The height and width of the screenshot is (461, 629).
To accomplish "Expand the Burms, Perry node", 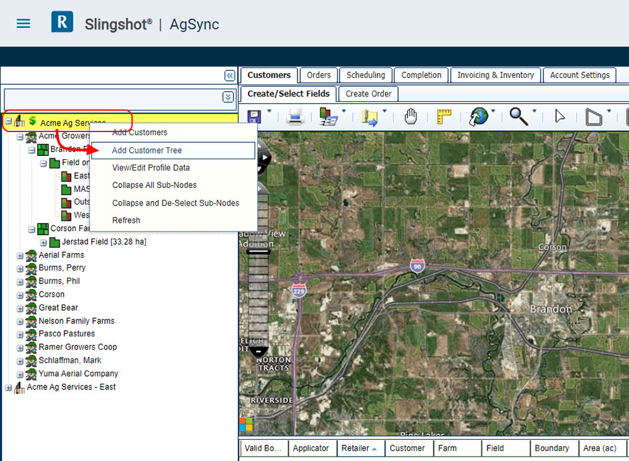I will pos(20,269).
